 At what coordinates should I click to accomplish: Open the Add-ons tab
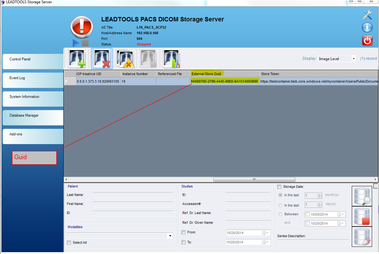33,136
